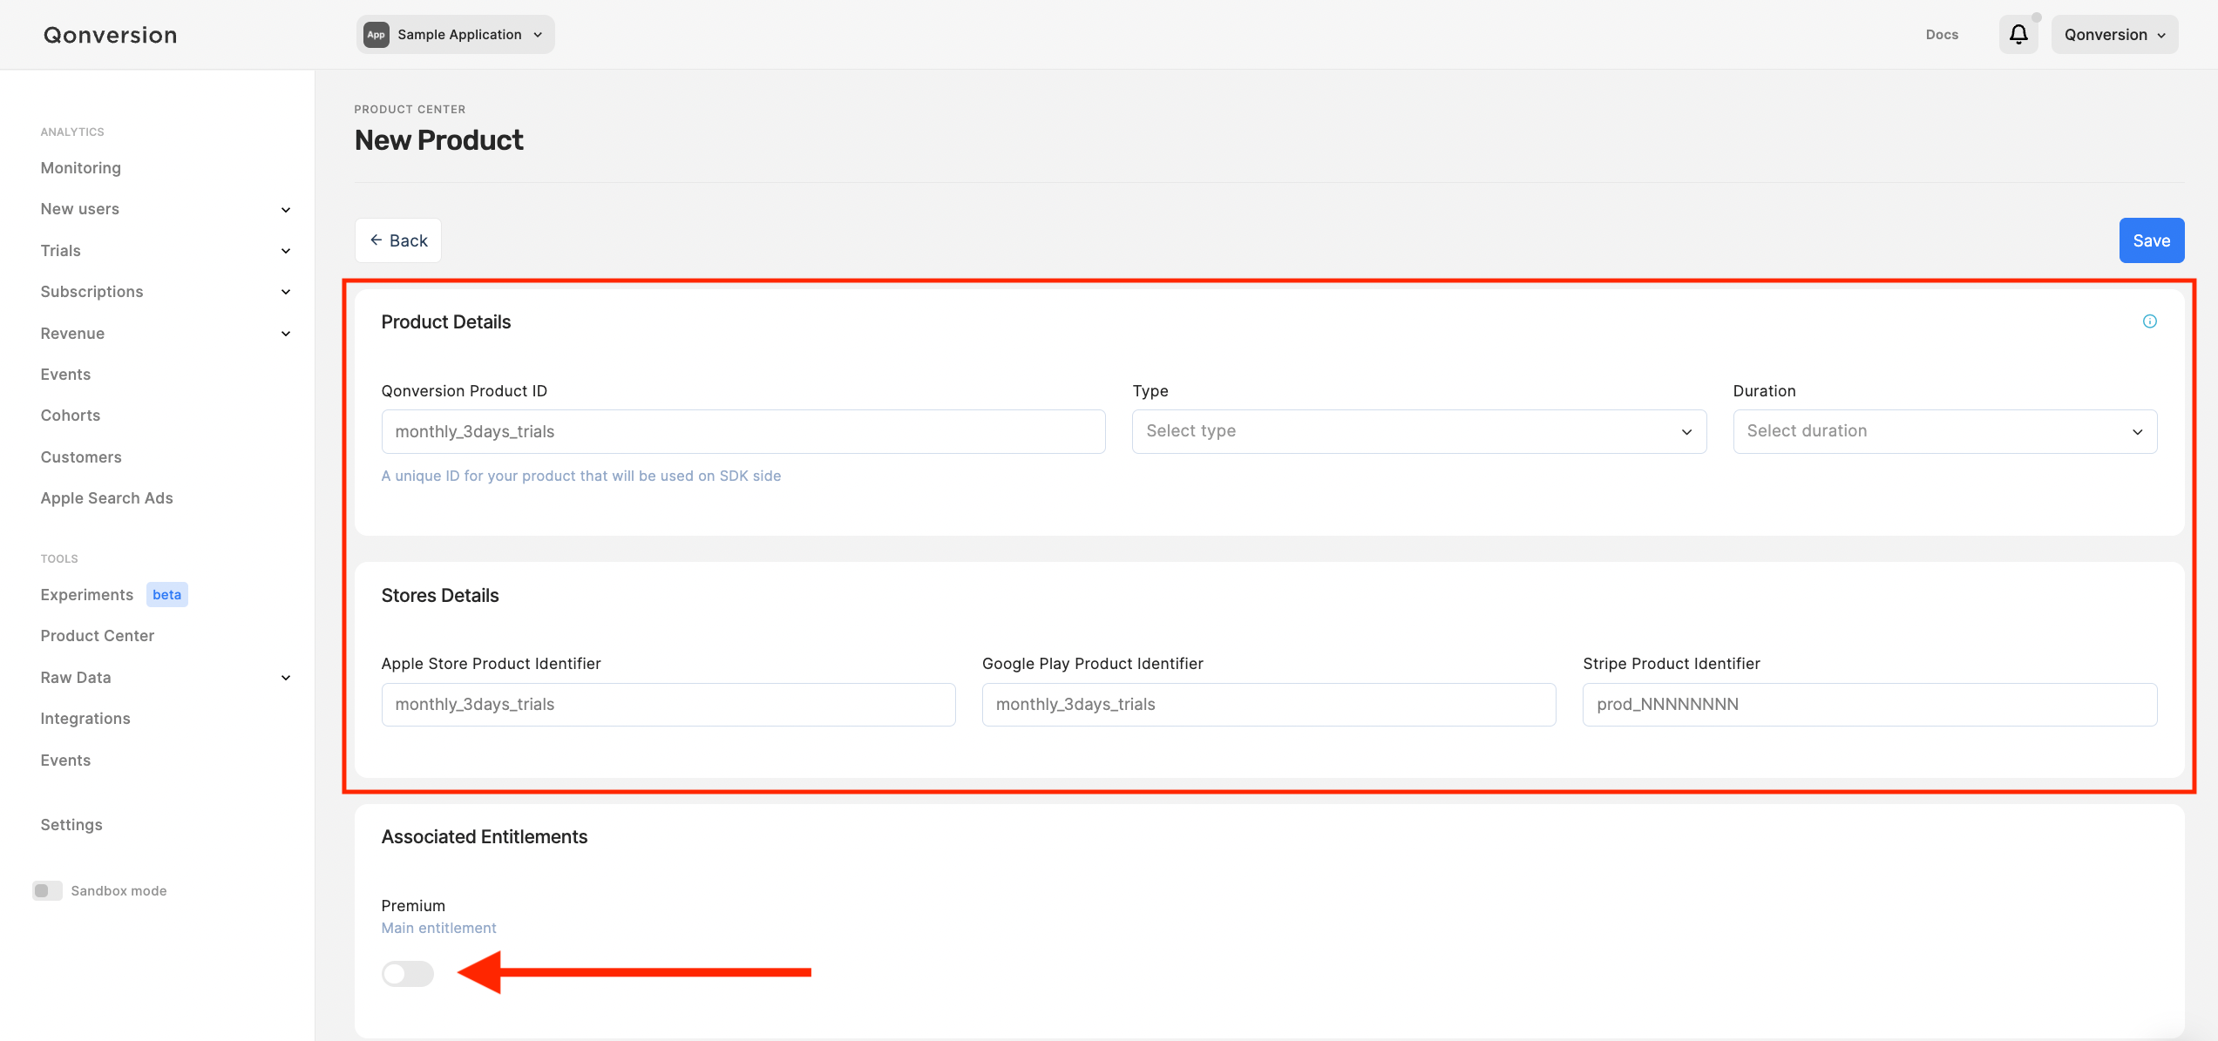
Task: Click the Stripe Product Identifier field
Action: (x=1869, y=704)
